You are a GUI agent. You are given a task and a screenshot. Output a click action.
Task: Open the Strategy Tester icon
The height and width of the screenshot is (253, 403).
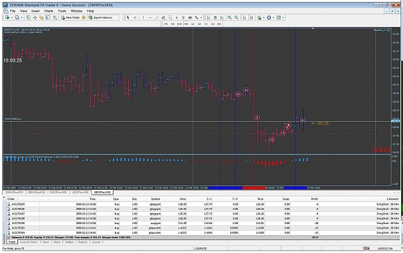click(55, 17)
